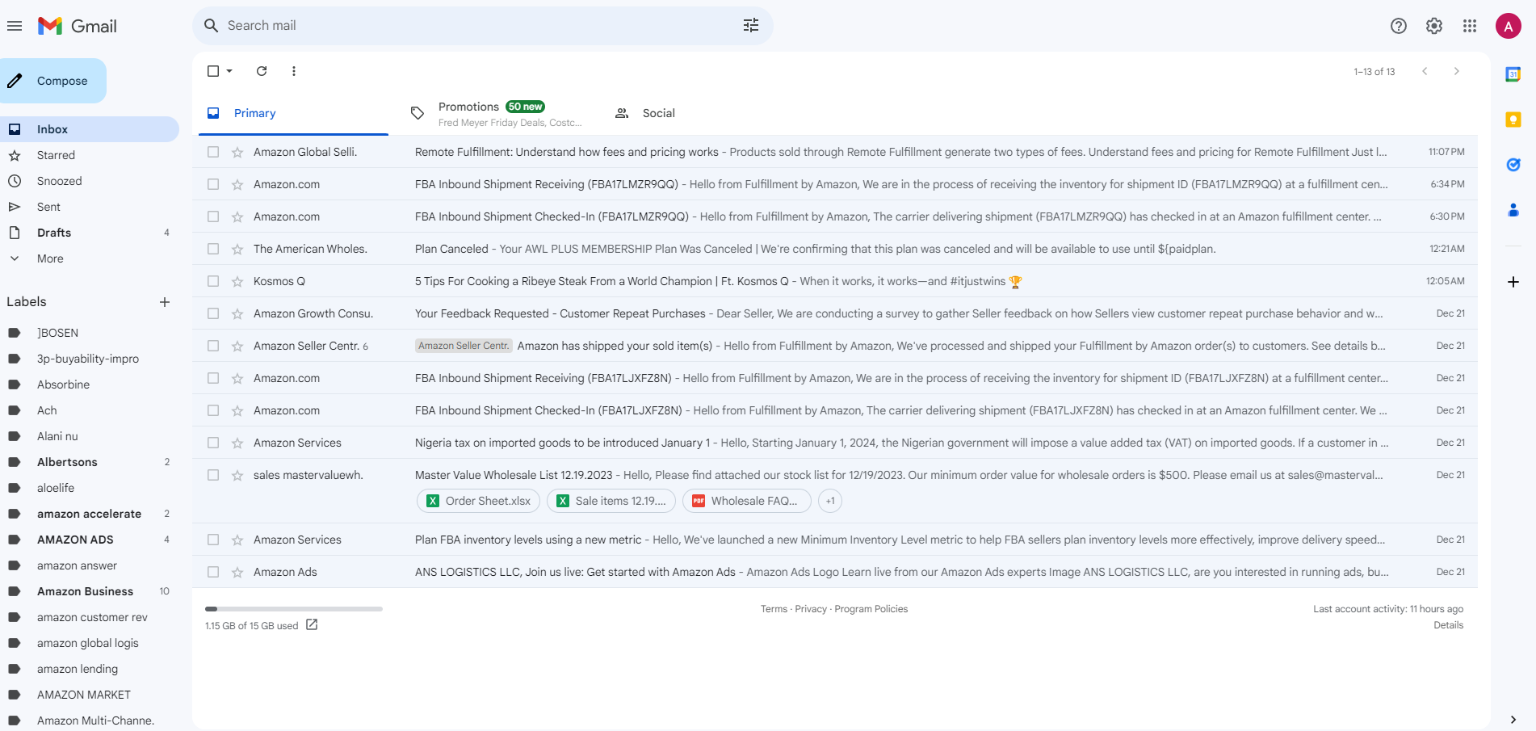
Task: Hide the side panel chevron
Action: 1513,720
